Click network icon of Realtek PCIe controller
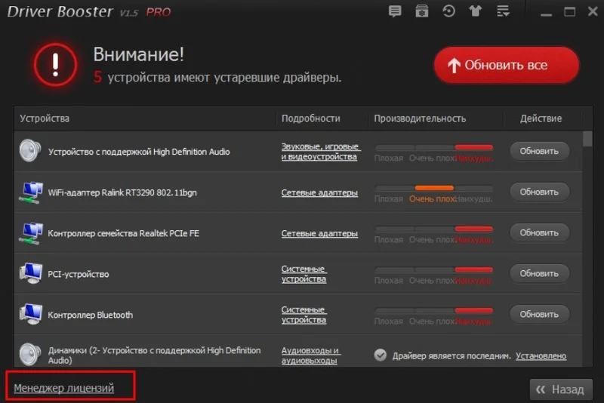 click(31, 233)
